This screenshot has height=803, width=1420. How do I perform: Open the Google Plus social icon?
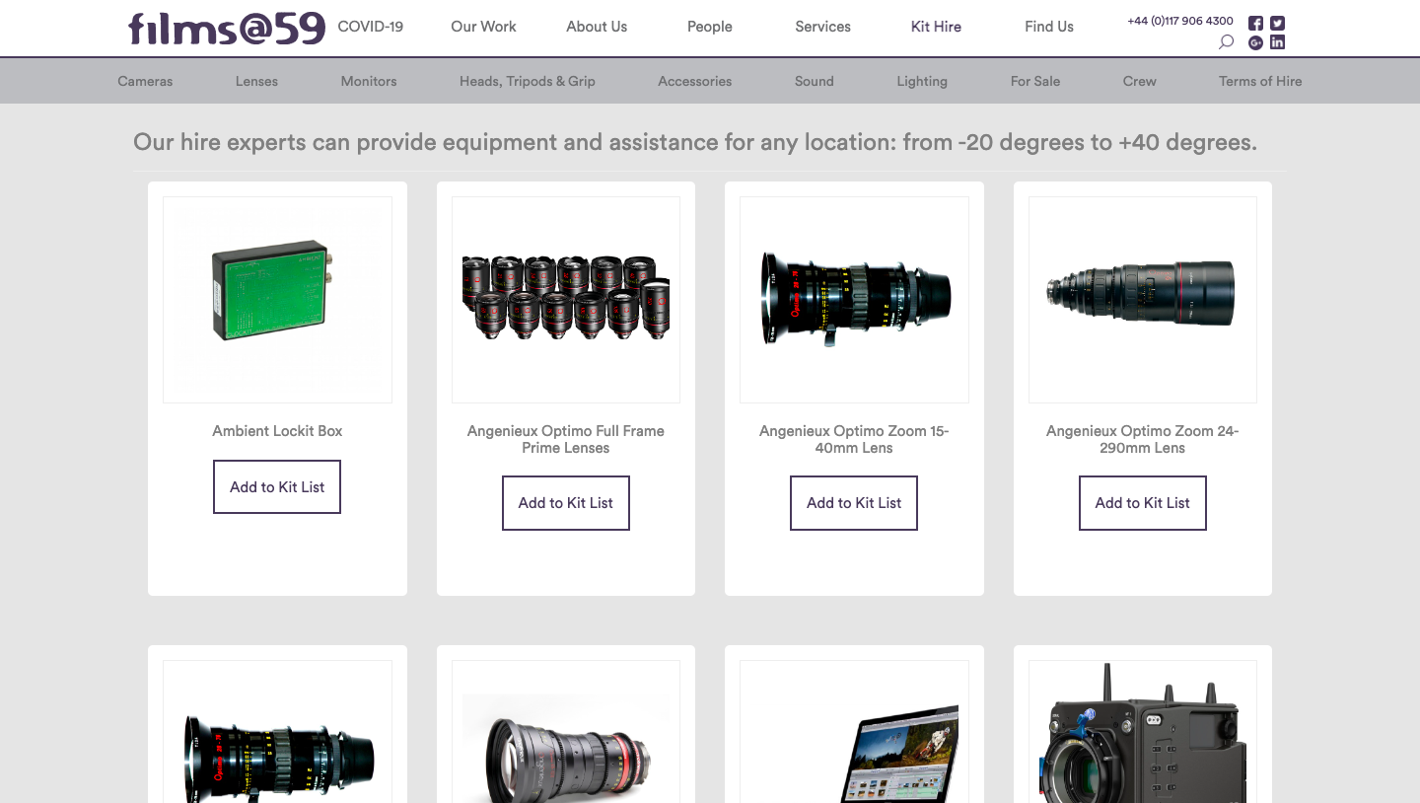tap(1255, 42)
